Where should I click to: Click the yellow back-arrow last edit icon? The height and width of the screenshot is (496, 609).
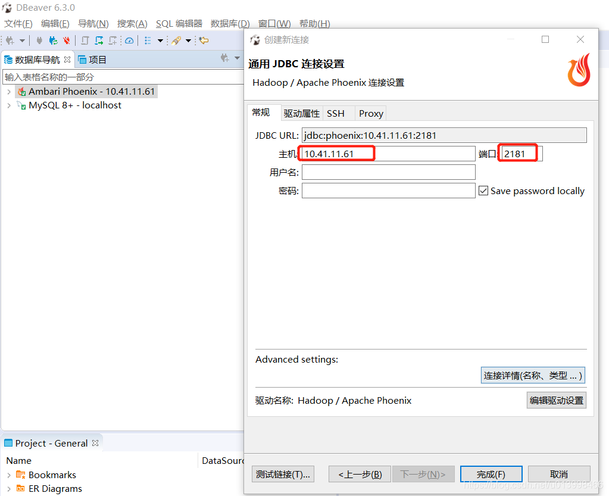tap(204, 40)
